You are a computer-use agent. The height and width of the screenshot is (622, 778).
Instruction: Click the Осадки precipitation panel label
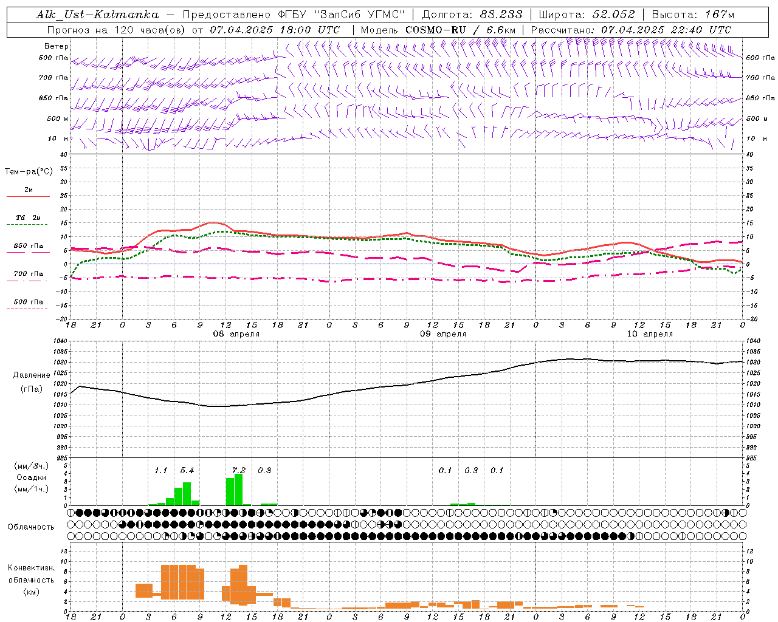[31, 477]
